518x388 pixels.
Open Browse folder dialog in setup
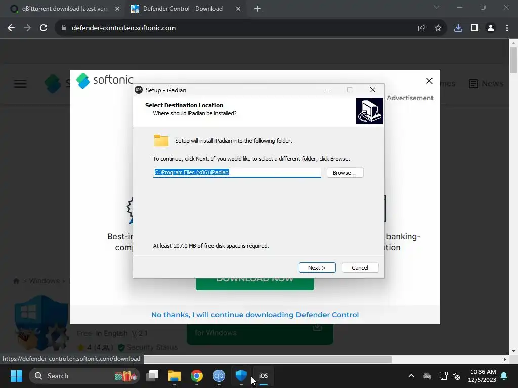[x=345, y=173]
